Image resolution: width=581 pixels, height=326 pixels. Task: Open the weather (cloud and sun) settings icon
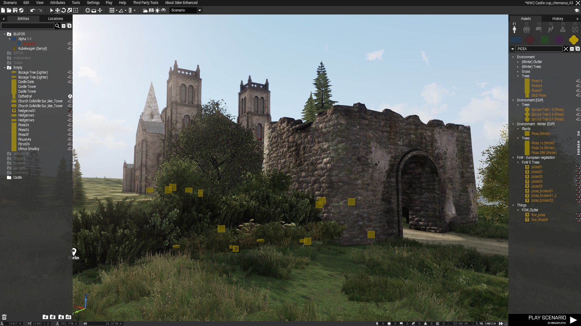click(145, 10)
